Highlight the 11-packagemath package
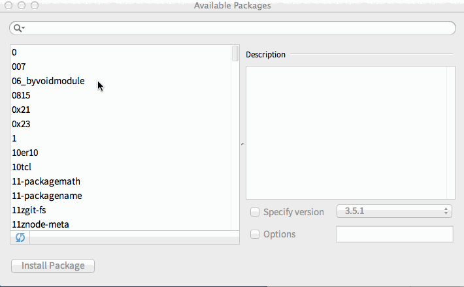 click(46, 181)
